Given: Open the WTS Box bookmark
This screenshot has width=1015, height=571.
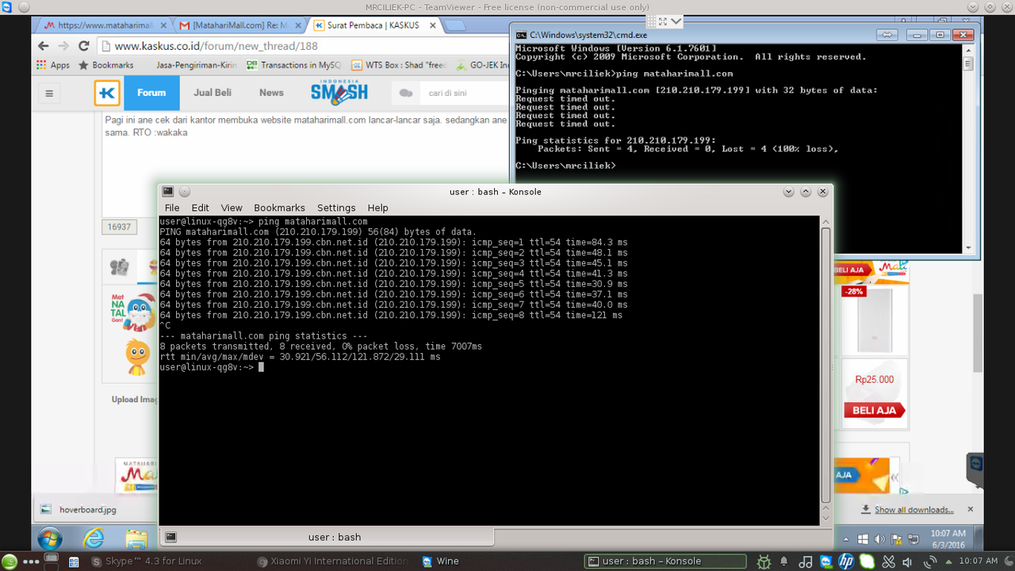Looking at the screenshot, I should [400, 65].
